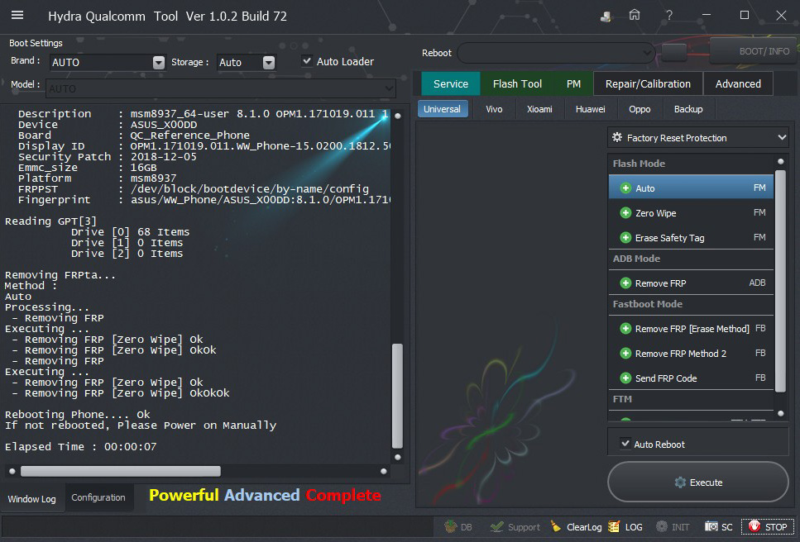This screenshot has width=800, height=542.
Task: Click the log vertical scrollbar thumb
Action: pos(397,396)
